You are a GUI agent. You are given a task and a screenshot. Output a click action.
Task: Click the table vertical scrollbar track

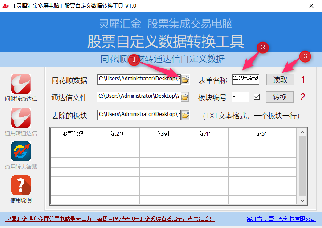click(302, 166)
